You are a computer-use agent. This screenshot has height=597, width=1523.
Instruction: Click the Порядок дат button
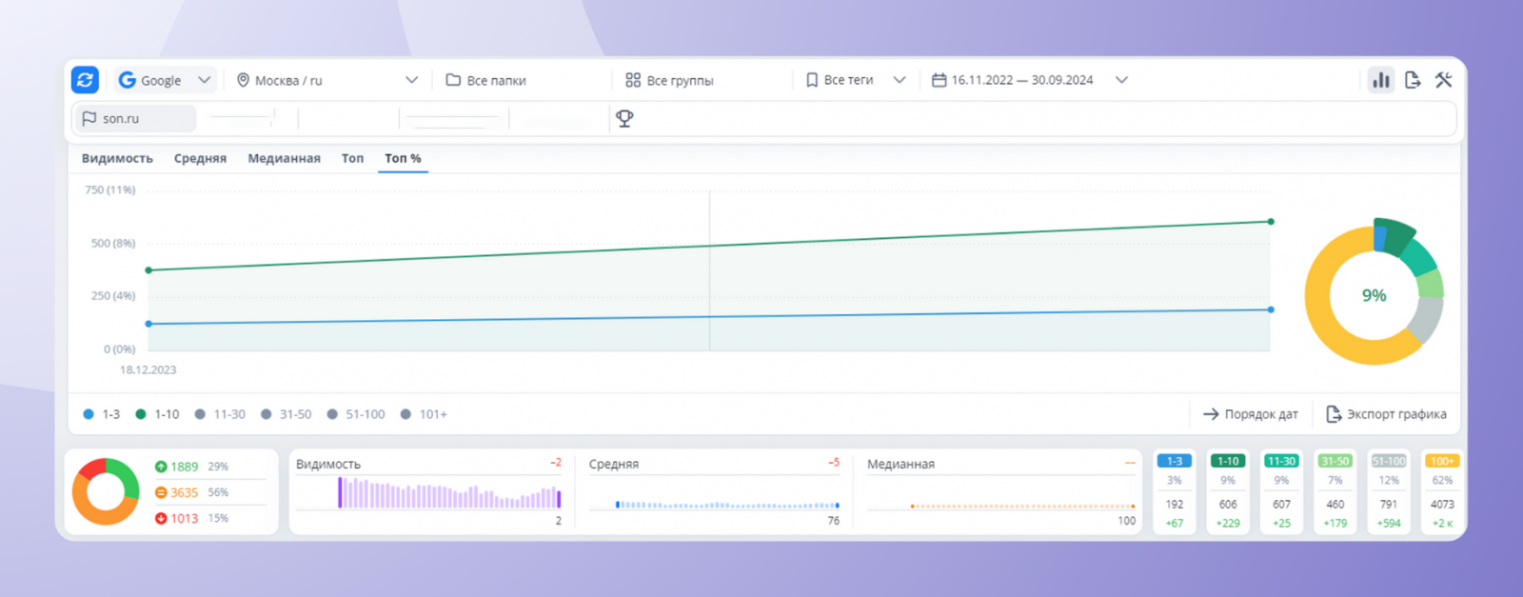tap(1251, 414)
